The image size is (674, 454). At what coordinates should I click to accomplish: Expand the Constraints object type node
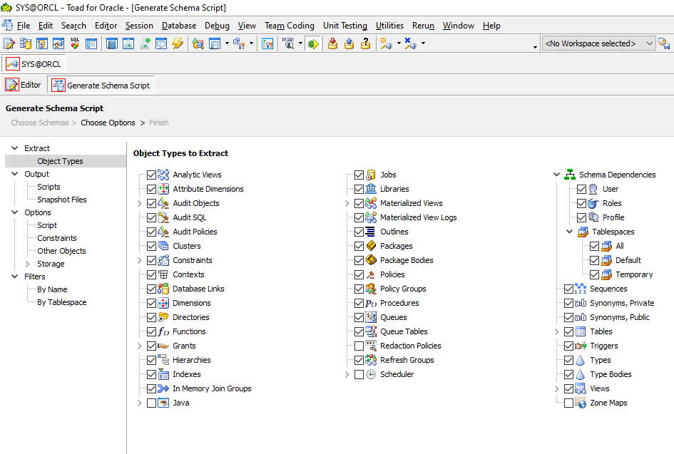coord(139,260)
